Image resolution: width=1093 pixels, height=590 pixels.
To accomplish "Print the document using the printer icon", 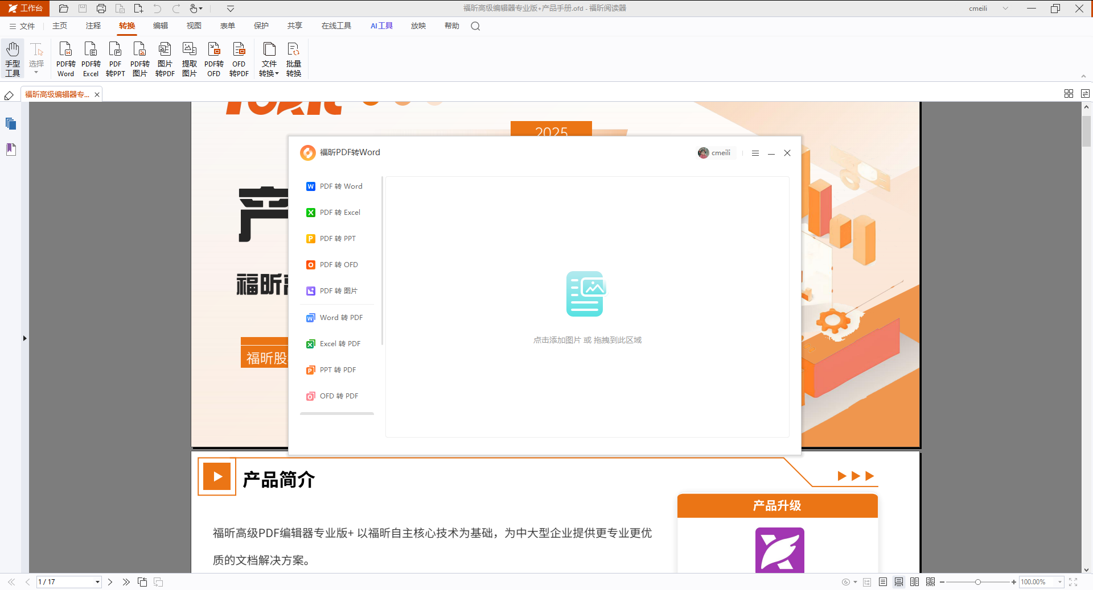I will click(x=101, y=9).
